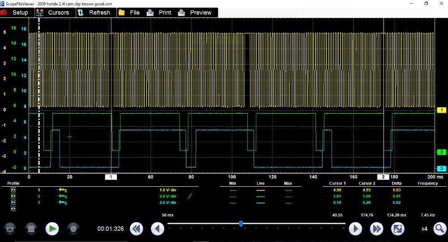Click the blue playback position slider handle

pyautogui.click(x=241, y=224)
